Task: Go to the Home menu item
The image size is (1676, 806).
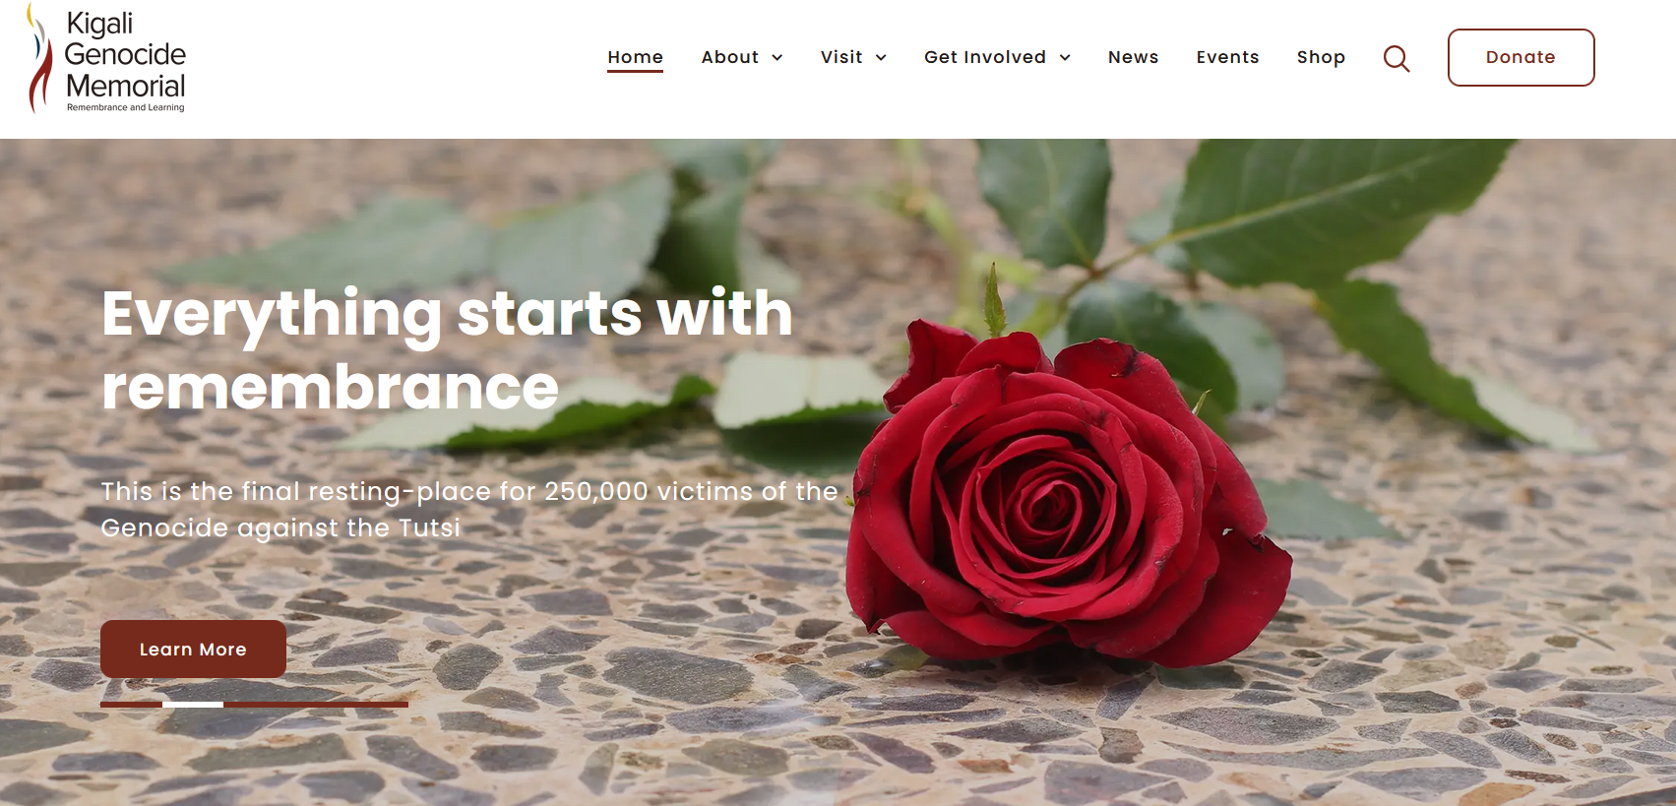Action: click(635, 57)
